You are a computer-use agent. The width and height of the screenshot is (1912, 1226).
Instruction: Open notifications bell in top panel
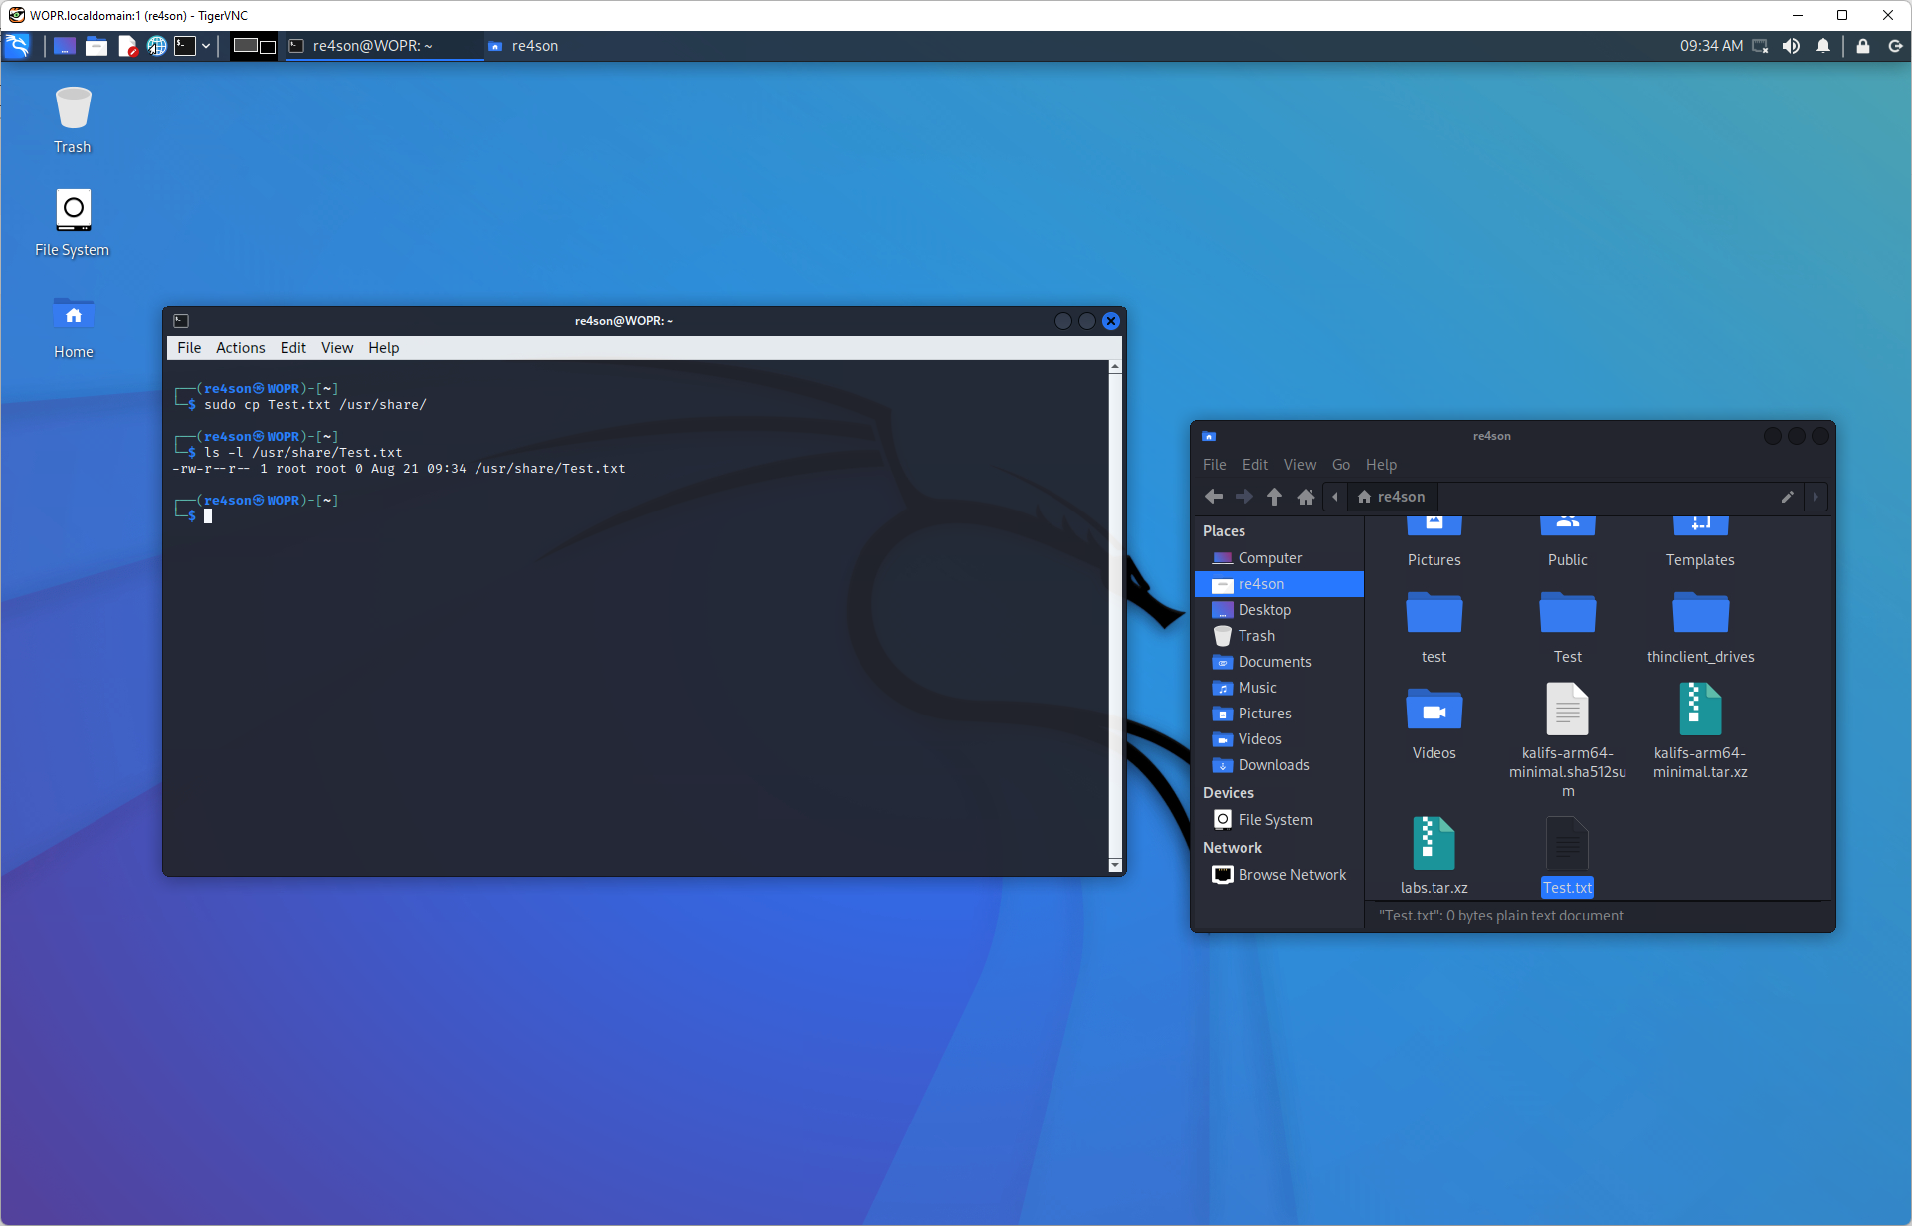coord(1822,46)
